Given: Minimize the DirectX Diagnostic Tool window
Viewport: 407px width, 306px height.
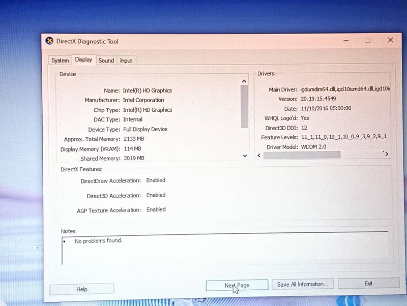Looking at the screenshot, I should coord(346,40).
